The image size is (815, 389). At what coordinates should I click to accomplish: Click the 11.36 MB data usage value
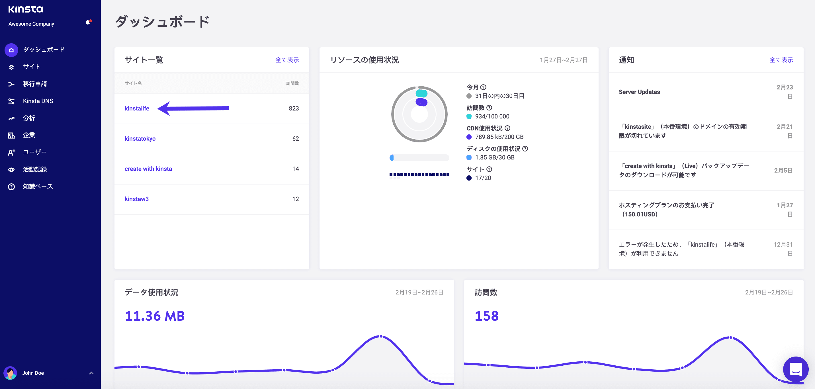tap(155, 316)
